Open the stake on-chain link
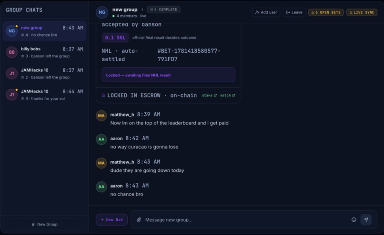 pos(209,95)
